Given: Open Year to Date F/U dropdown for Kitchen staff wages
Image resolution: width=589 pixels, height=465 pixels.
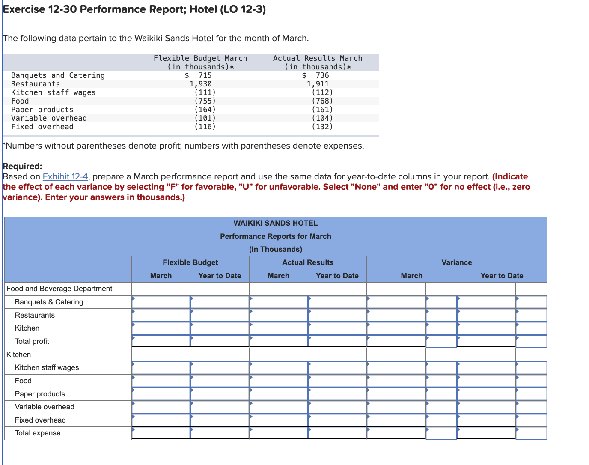Looking at the screenshot, I should pyautogui.click(x=531, y=367).
